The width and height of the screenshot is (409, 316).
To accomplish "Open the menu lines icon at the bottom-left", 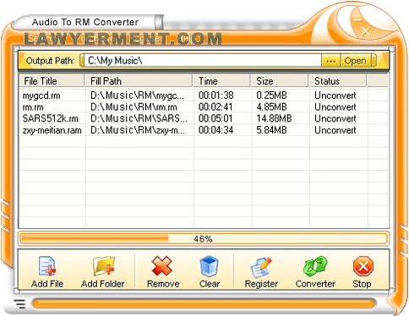I will (19, 304).
